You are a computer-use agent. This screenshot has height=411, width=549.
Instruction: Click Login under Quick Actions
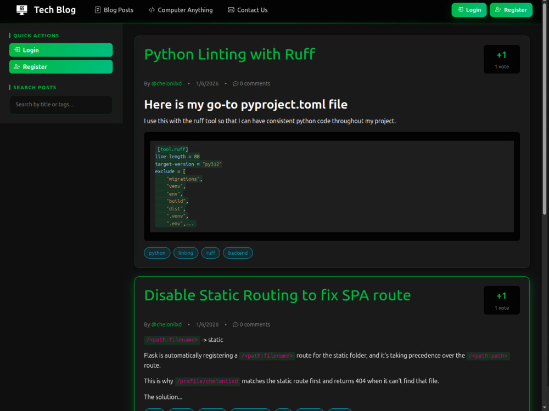61,50
